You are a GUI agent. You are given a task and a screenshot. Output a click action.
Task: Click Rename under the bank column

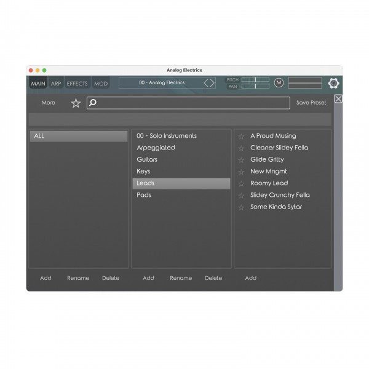pyautogui.click(x=78, y=278)
